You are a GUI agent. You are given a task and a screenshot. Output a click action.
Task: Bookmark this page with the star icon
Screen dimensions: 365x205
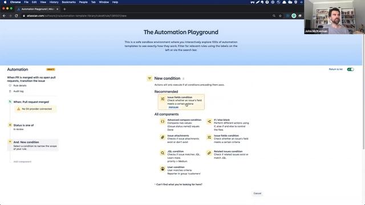[280, 16]
